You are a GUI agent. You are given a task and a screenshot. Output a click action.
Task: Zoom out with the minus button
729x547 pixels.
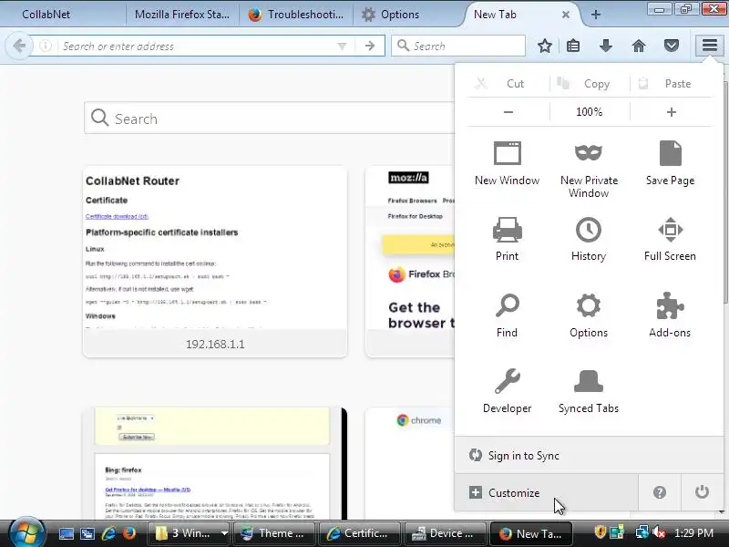[x=508, y=111]
